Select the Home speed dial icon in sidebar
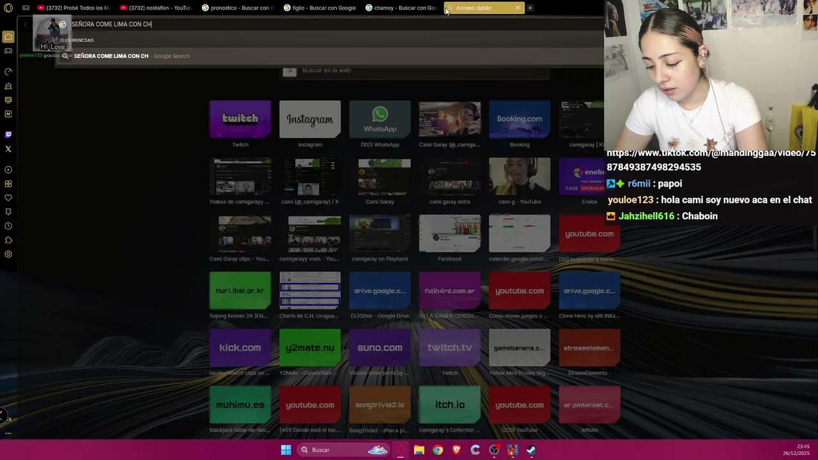 8,37
